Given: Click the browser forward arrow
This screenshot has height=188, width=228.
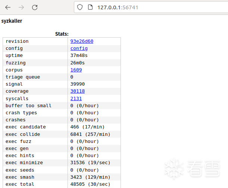Looking at the screenshot, I should (x=21, y=7).
